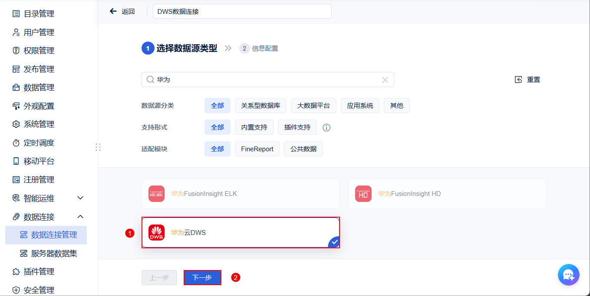Filter by 插件支持
Viewport: 590px width, 296px height.
tap(297, 127)
